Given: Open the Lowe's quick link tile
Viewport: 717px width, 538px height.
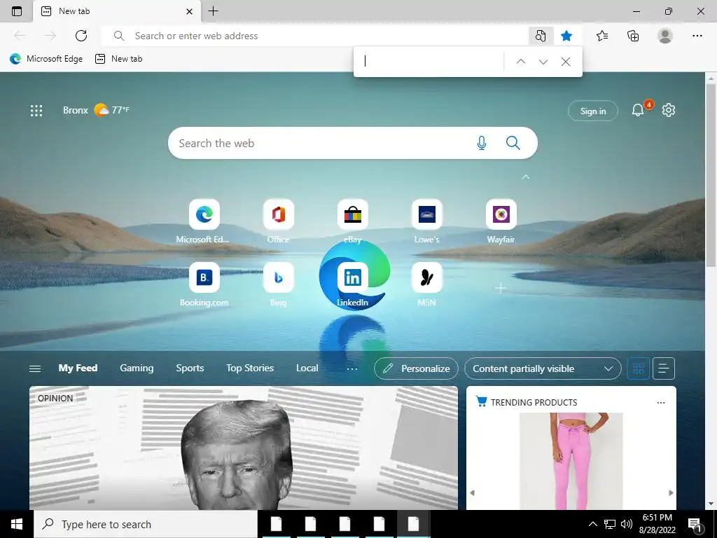Looking at the screenshot, I should pos(426,214).
